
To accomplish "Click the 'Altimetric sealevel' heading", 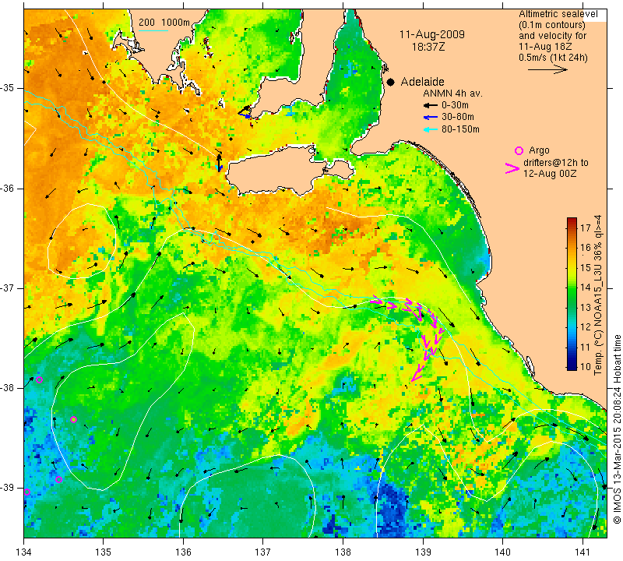I will pyautogui.click(x=558, y=14).
